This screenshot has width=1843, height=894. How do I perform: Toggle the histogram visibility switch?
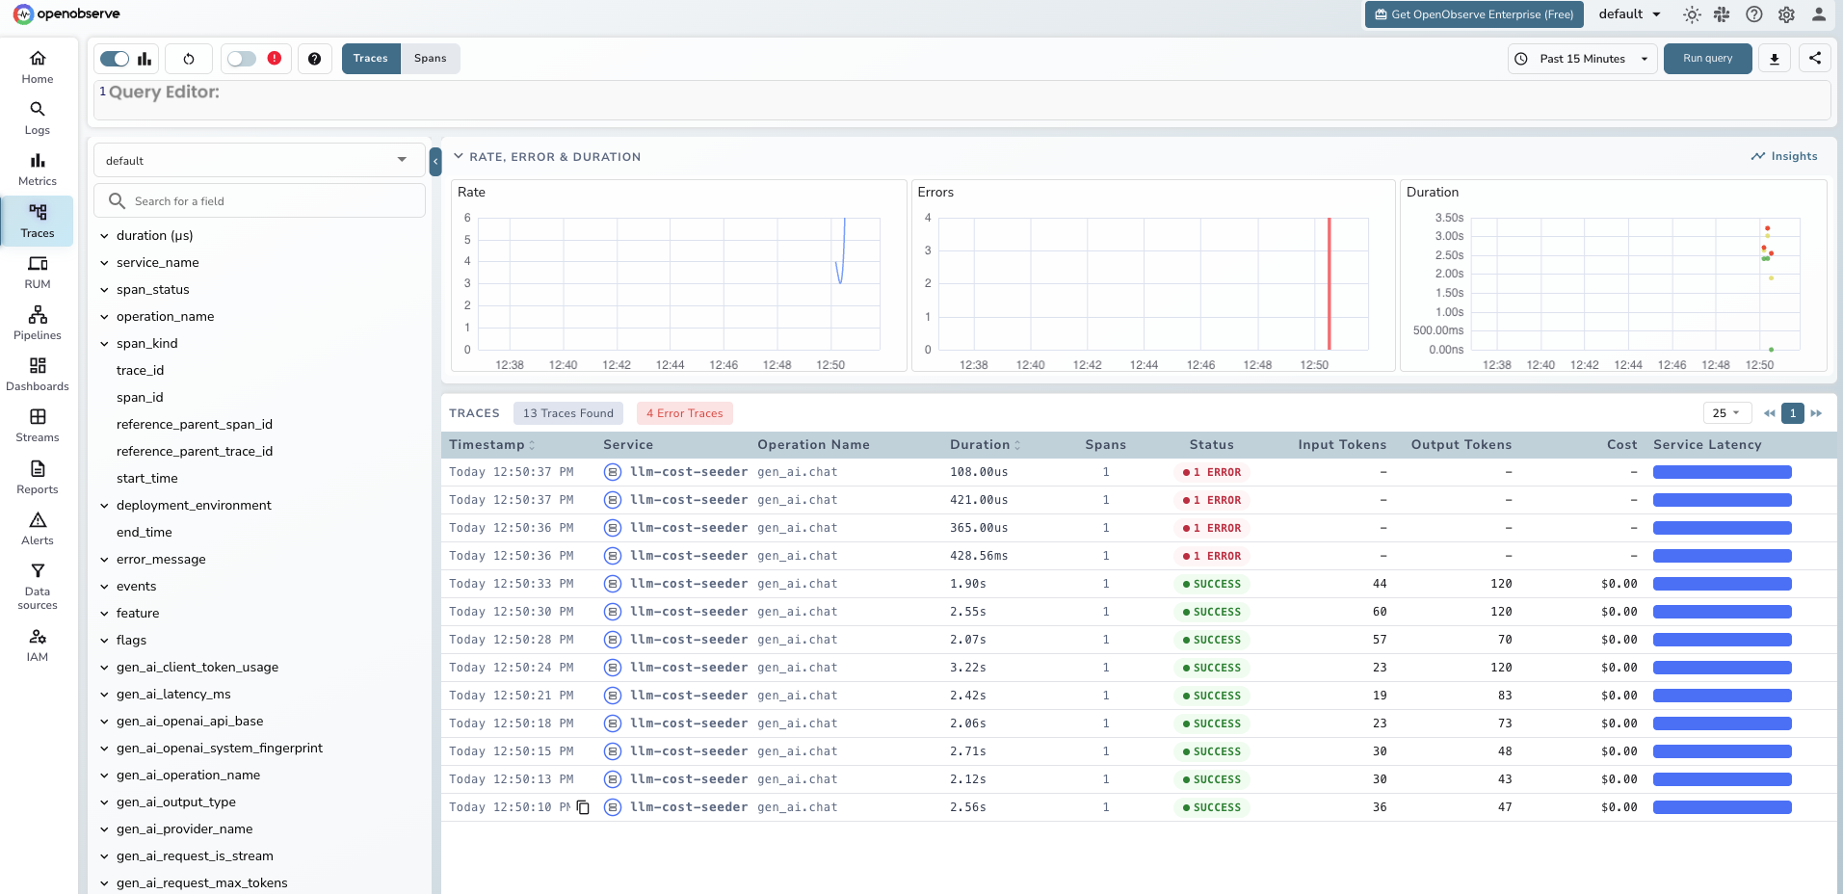click(x=114, y=58)
